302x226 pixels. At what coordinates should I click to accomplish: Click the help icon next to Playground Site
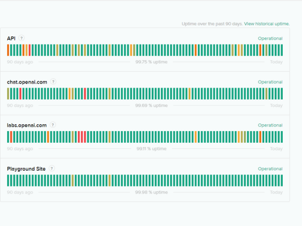click(52, 169)
